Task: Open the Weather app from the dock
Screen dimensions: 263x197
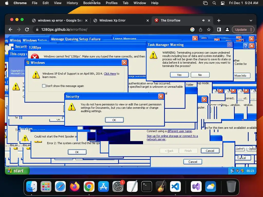Action: point(211,186)
